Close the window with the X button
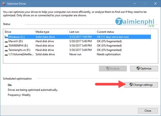Screen dimensions: 161x116 (155, 4)
